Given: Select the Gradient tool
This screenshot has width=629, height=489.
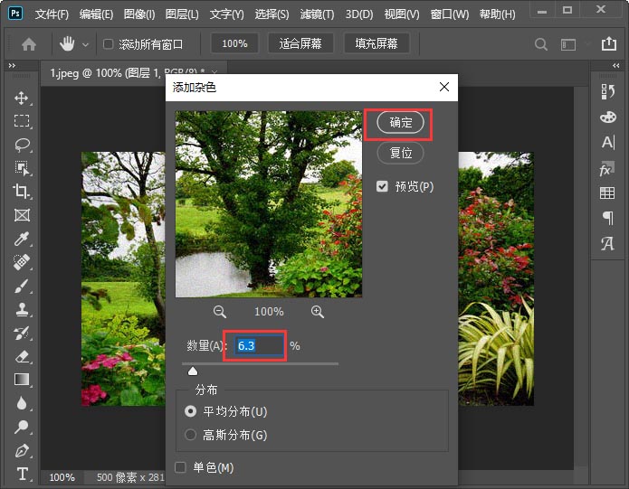Looking at the screenshot, I should [21, 380].
